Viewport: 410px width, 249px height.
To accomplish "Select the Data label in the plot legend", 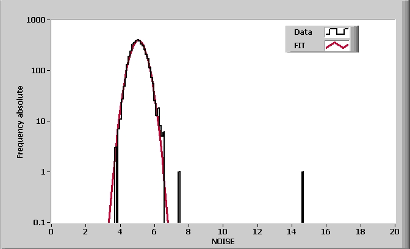I will tap(303, 32).
